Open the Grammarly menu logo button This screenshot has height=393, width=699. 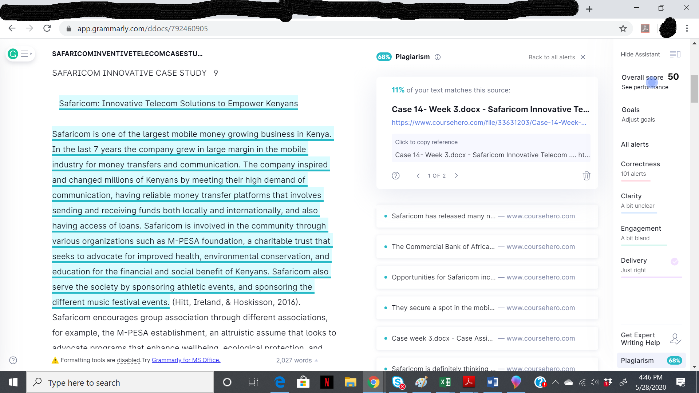pyautogui.click(x=13, y=54)
